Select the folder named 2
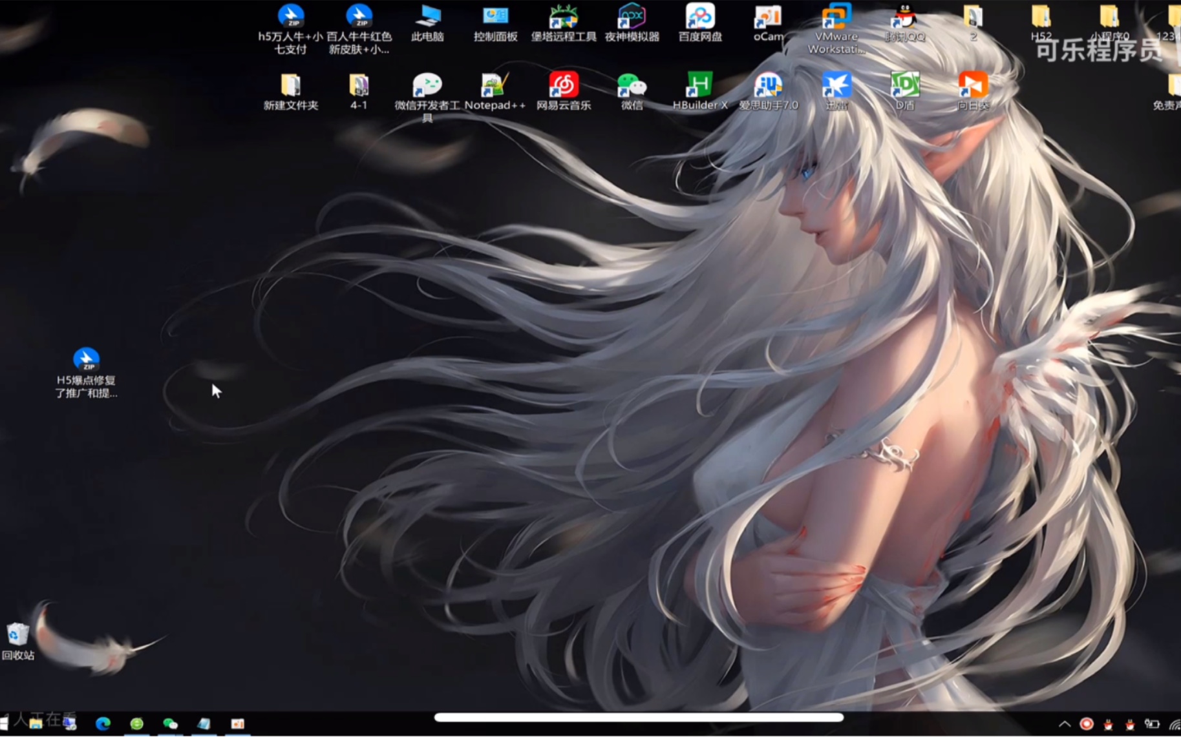1181x737 pixels. pos(973,23)
